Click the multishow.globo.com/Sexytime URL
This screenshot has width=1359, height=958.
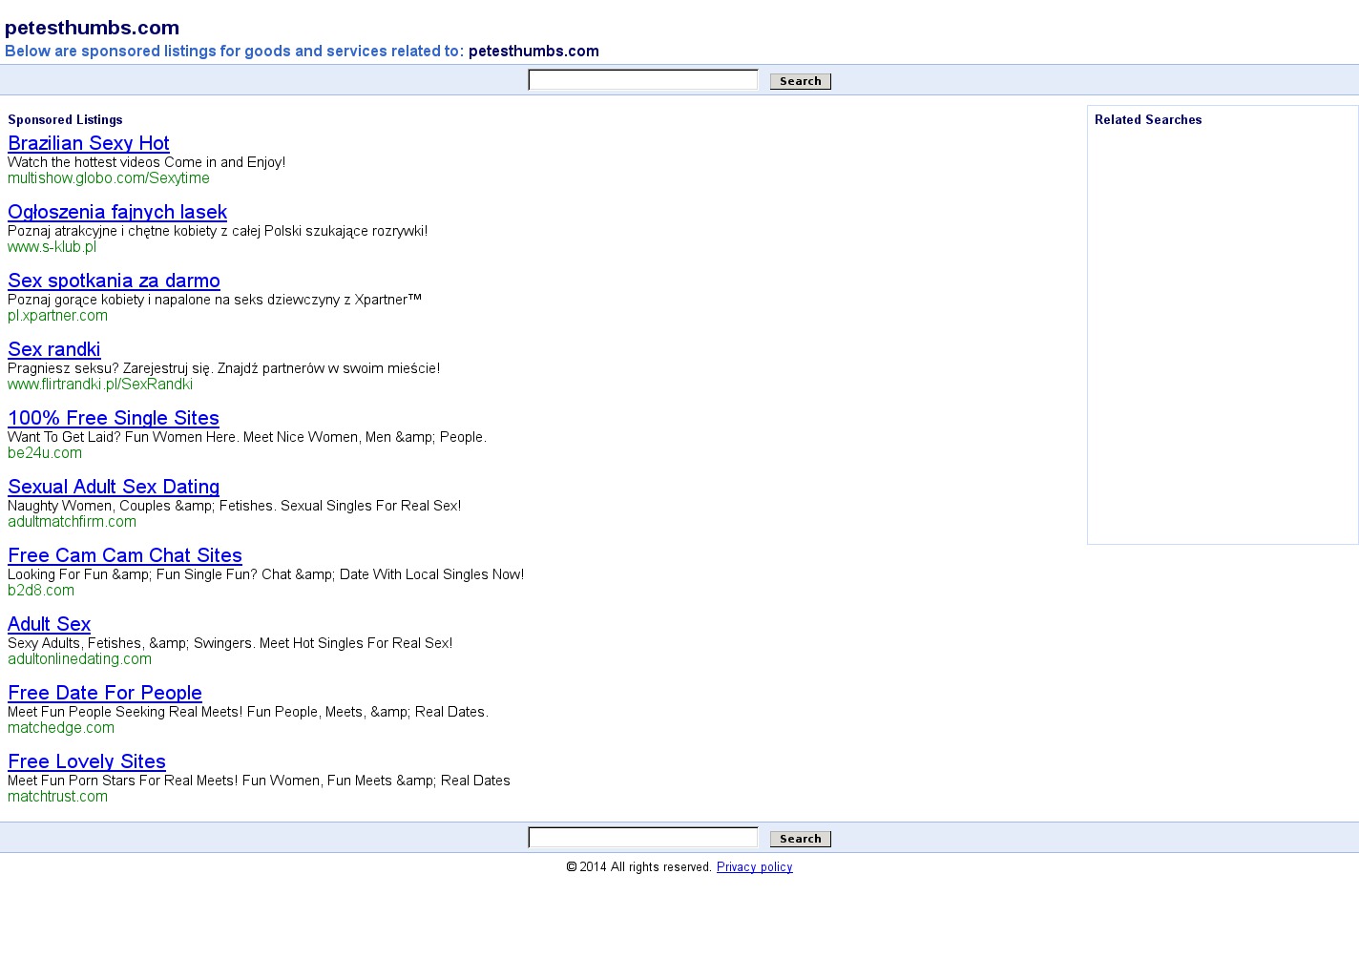coord(109,178)
